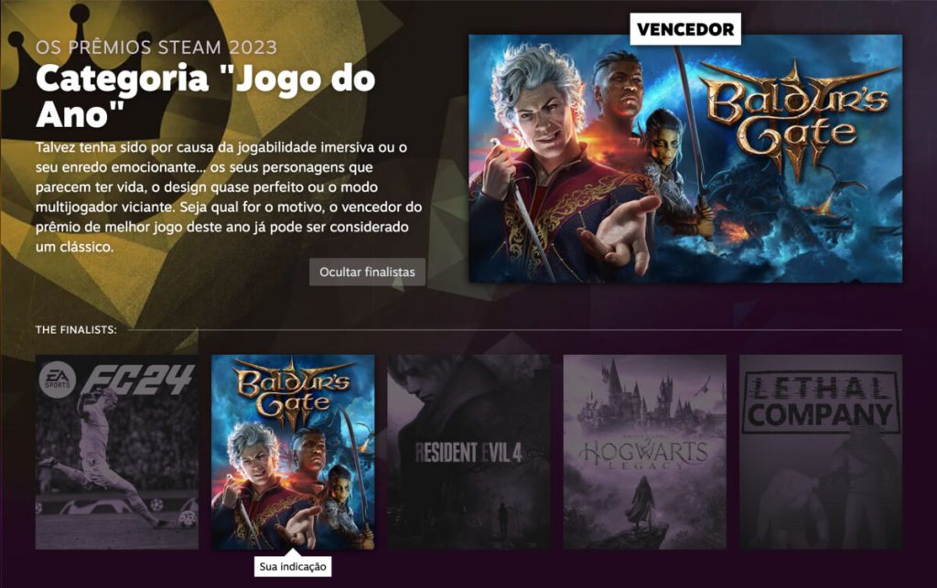
Task: Click the Categoria "Jogo do Ano" title
Action: click(x=206, y=95)
